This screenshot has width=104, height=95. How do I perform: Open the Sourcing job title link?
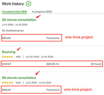pos(9,52)
